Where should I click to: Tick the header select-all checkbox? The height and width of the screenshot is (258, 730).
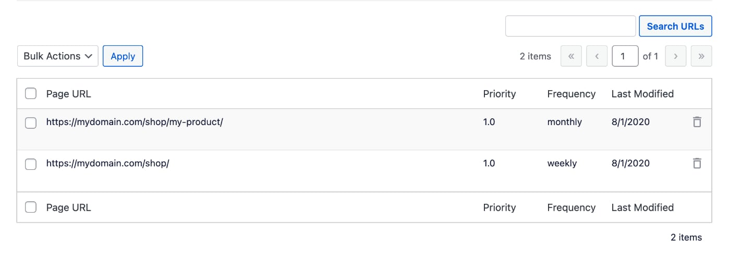[x=31, y=94]
